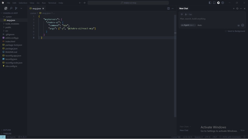Viewport: 248px width, 139px height.
Task: Open chat history clock icon
Action: pos(237,9)
